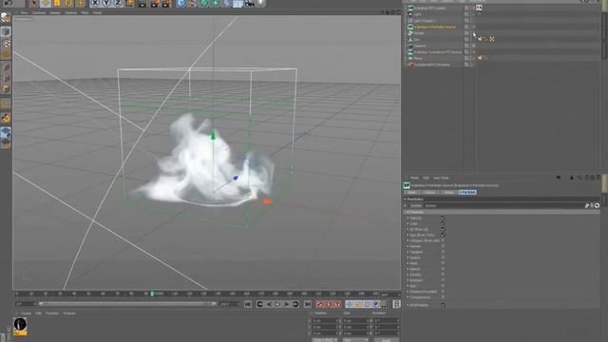This screenshot has height=342, width=608.
Task: Play the animation forward
Action: (277, 304)
